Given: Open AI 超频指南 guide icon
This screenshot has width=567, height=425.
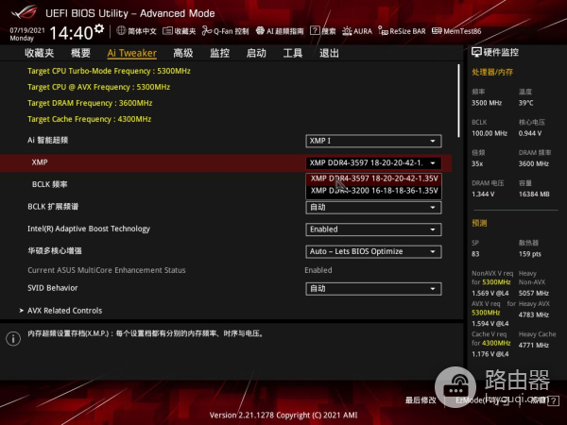Looking at the screenshot, I should (260, 31).
